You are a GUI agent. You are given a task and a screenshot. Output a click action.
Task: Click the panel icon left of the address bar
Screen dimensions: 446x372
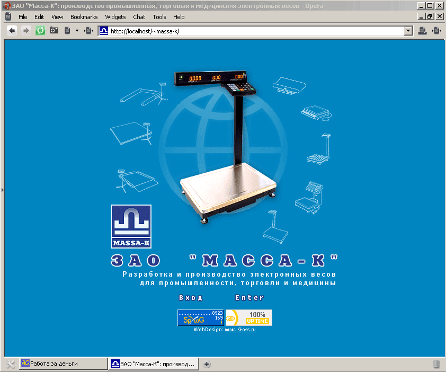pyautogui.click(x=88, y=30)
